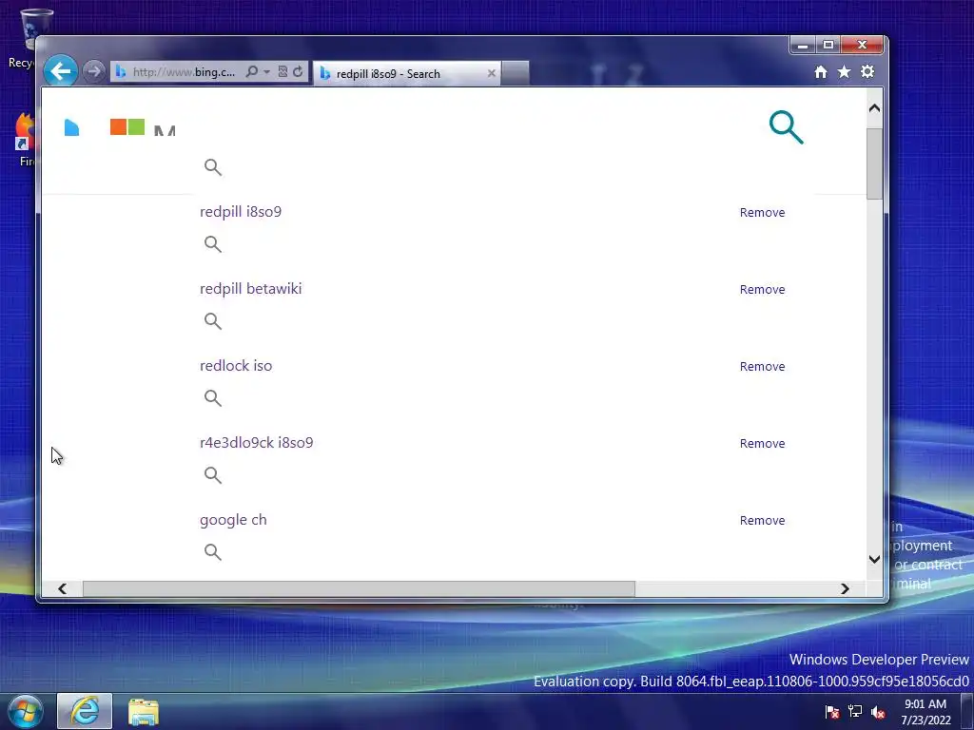Remove 'google ch' from history

pyautogui.click(x=762, y=520)
